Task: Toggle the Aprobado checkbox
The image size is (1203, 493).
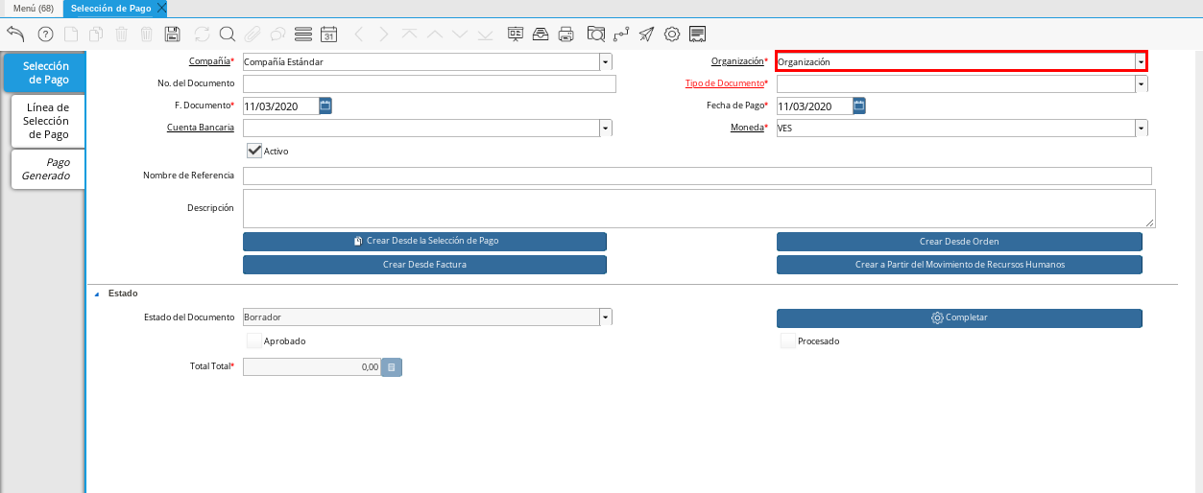Action: (254, 340)
